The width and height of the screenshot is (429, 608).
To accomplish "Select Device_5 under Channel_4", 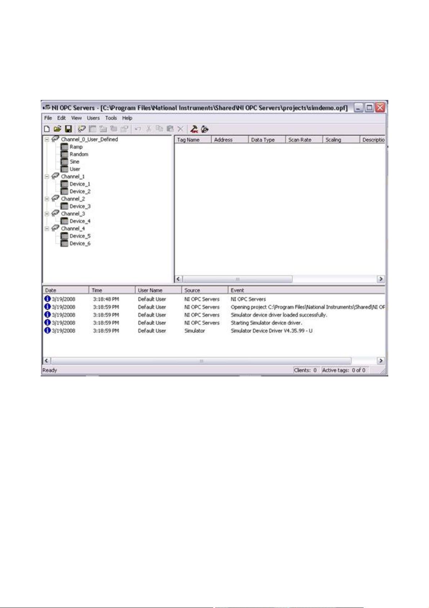I will tap(80, 236).
